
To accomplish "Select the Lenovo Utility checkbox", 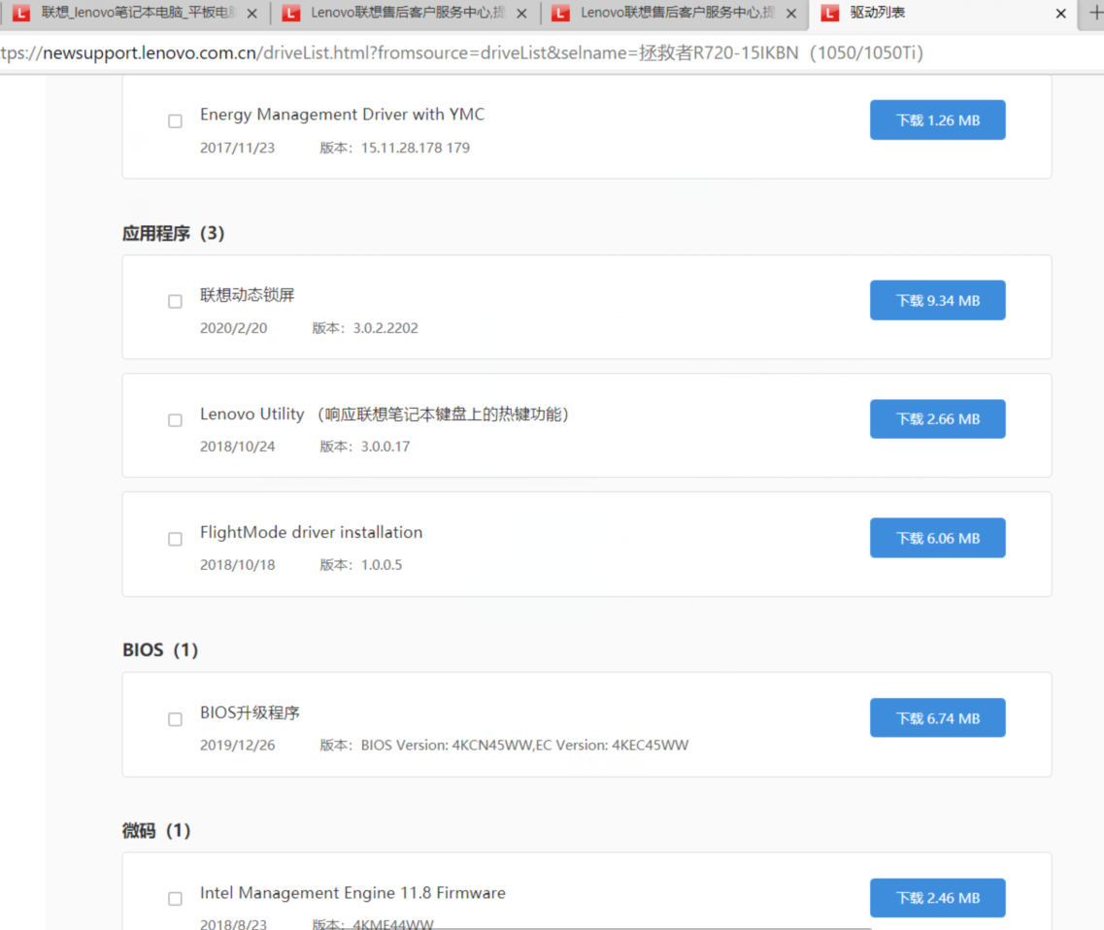I will click(x=175, y=420).
